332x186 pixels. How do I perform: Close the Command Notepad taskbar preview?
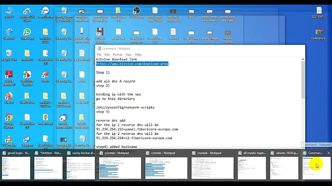[x=329, y=153]
